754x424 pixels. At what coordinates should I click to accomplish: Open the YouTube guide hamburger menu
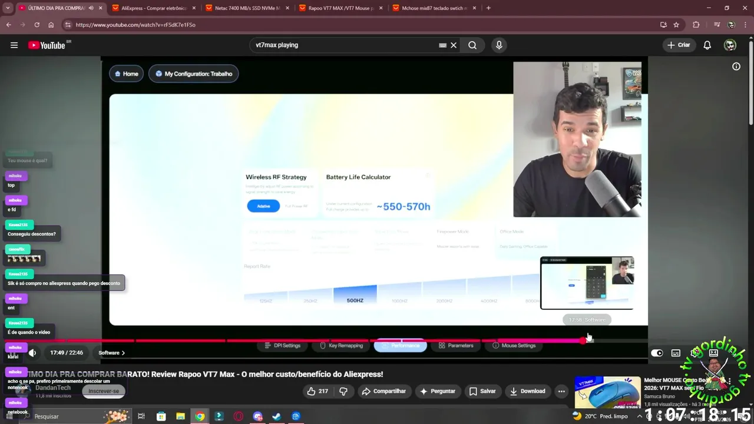pyautogui.click(x=14, y=45)
